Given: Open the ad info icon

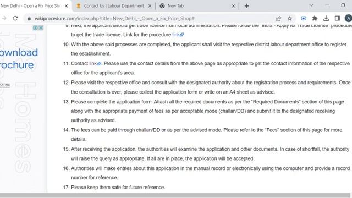Looking at the screenshot, I should 35,28.
